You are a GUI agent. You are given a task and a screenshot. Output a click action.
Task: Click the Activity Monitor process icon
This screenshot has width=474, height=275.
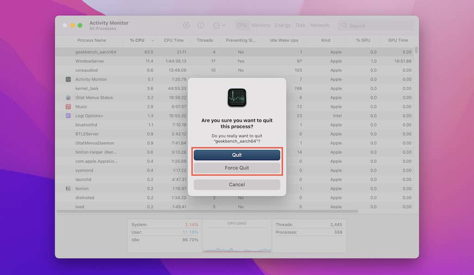coord(67,79)
